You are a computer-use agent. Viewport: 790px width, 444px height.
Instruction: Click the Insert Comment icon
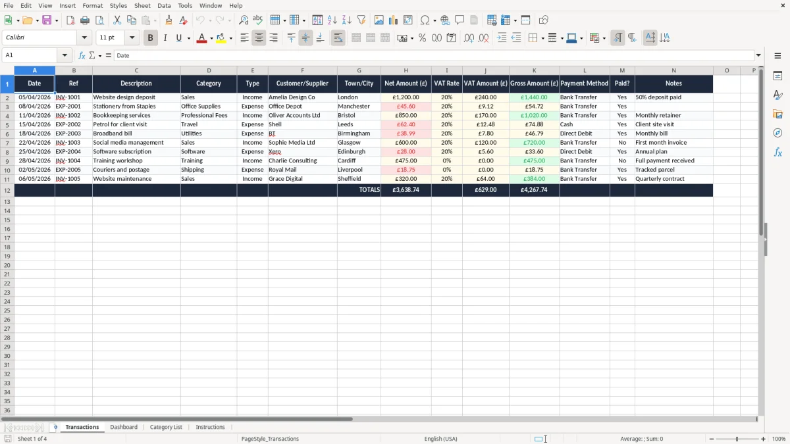tap(460, 20)
